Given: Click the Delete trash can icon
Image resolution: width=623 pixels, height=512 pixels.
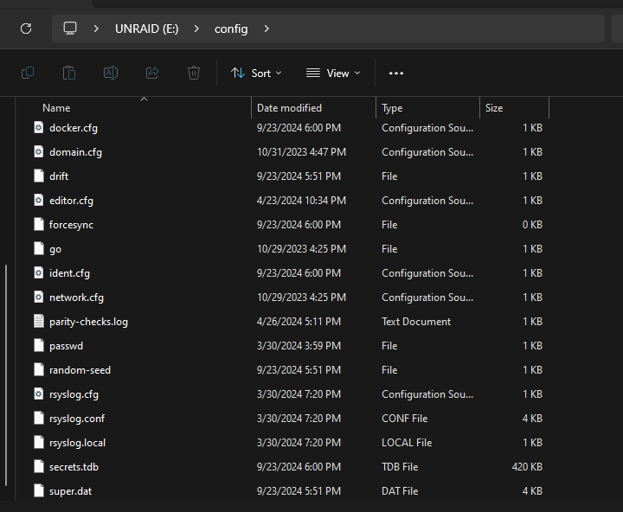Looking at the screenshot, I should coord(194,74).
